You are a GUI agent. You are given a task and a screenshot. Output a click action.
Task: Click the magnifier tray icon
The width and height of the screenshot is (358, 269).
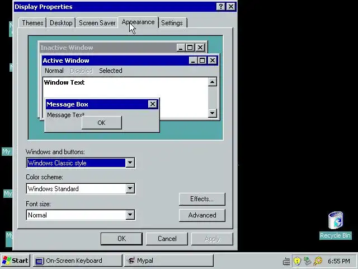point(318,261)
